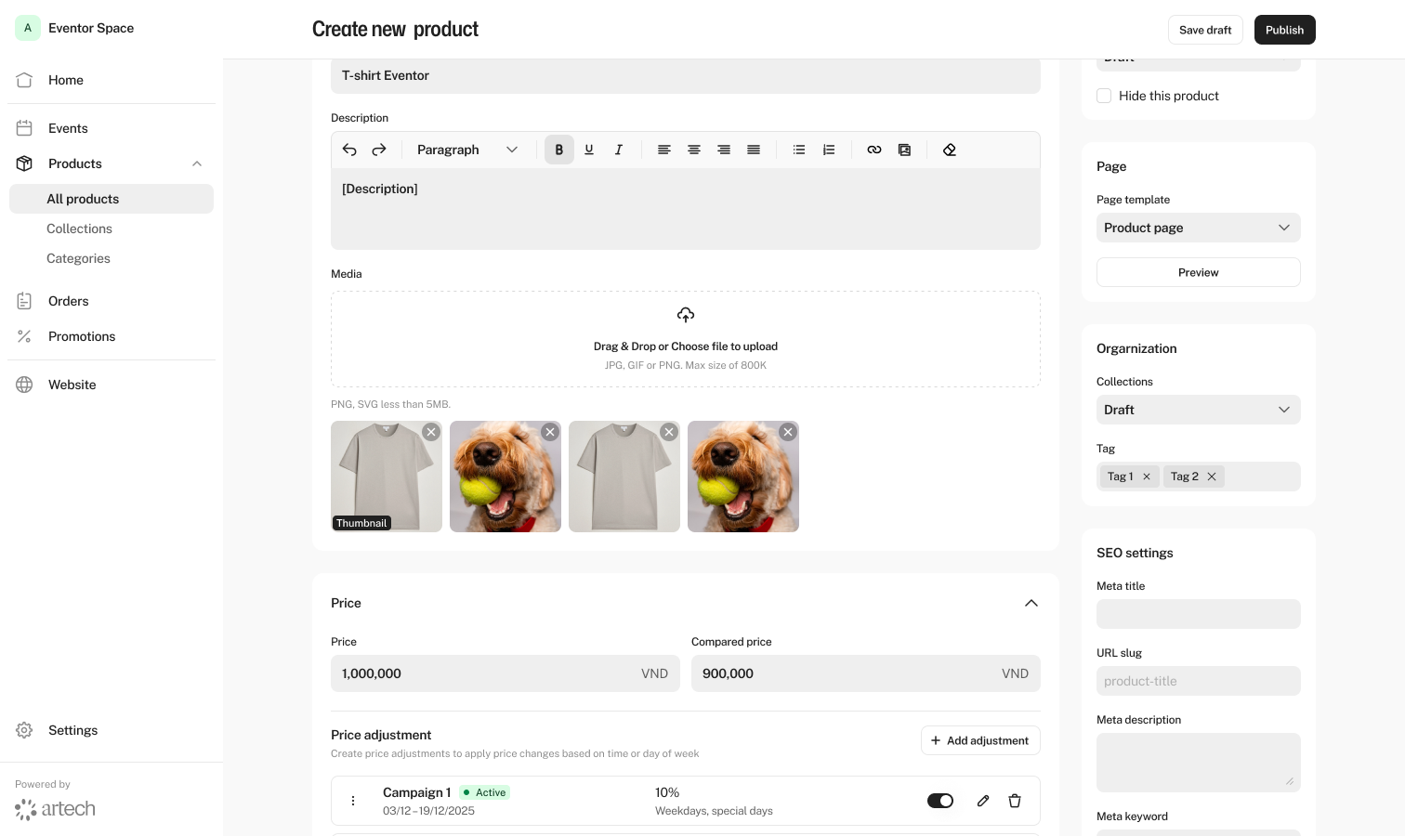
Task: Open the Page template dropdown
Action: [1198, 228]
